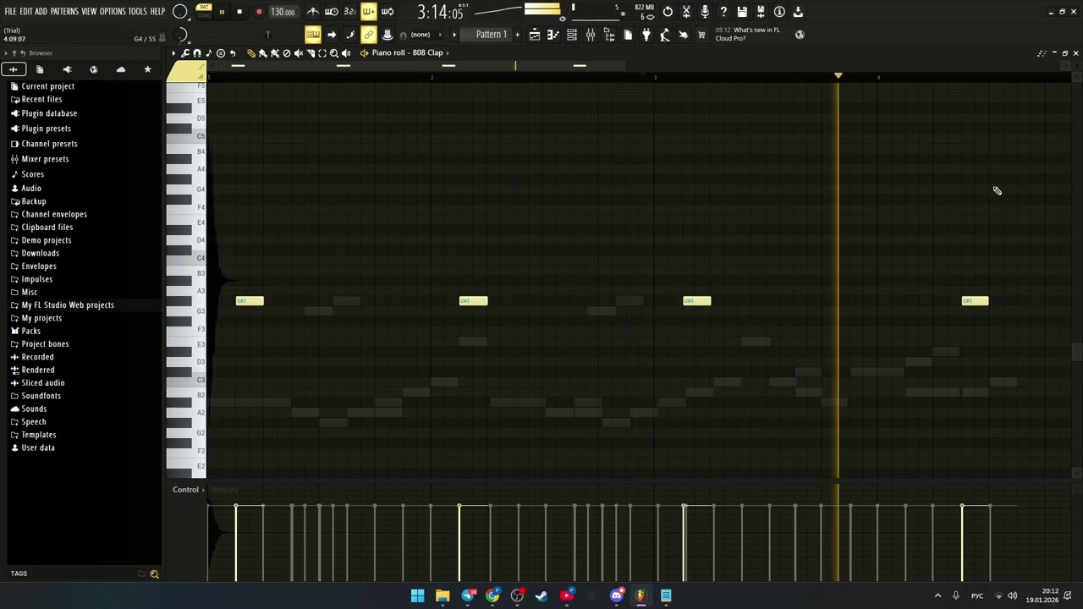
Task: Click the search magnifier beside TAGS
Action: (x=154, y=573)
